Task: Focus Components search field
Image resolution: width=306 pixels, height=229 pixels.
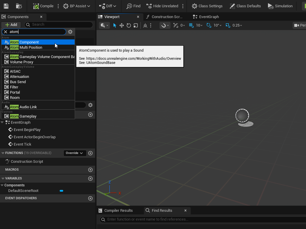Action: click(59, 25)
